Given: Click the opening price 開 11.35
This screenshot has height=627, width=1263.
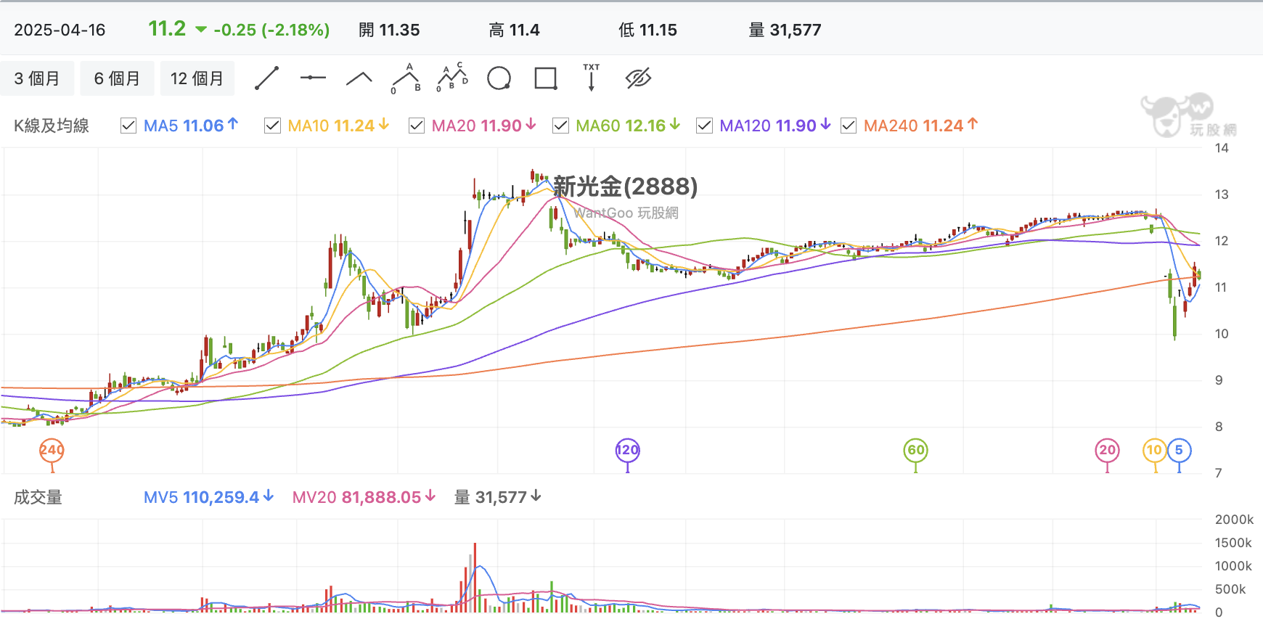Looking at the screenshot, I should pos(389,30).
